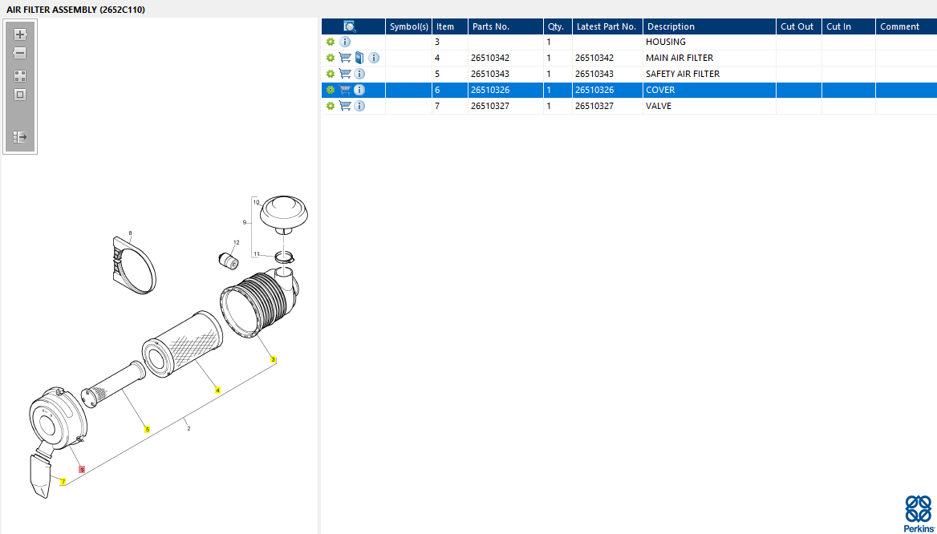Sort by the Description column header
This screenshot has width=937, height=534.
tap(709, 26)
